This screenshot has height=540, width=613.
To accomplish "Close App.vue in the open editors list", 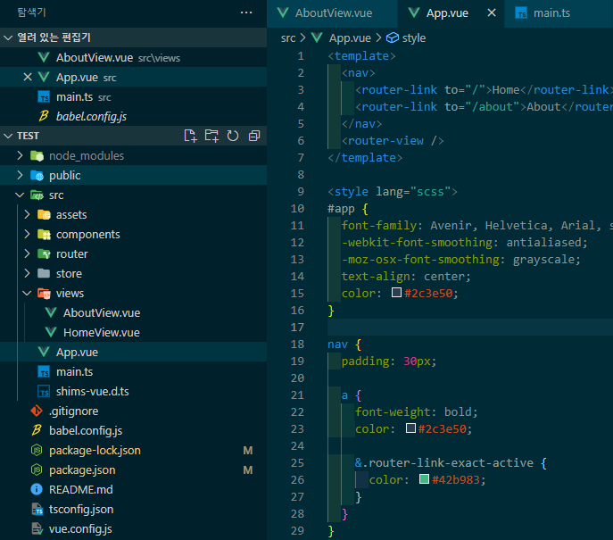I will [28, 77].
